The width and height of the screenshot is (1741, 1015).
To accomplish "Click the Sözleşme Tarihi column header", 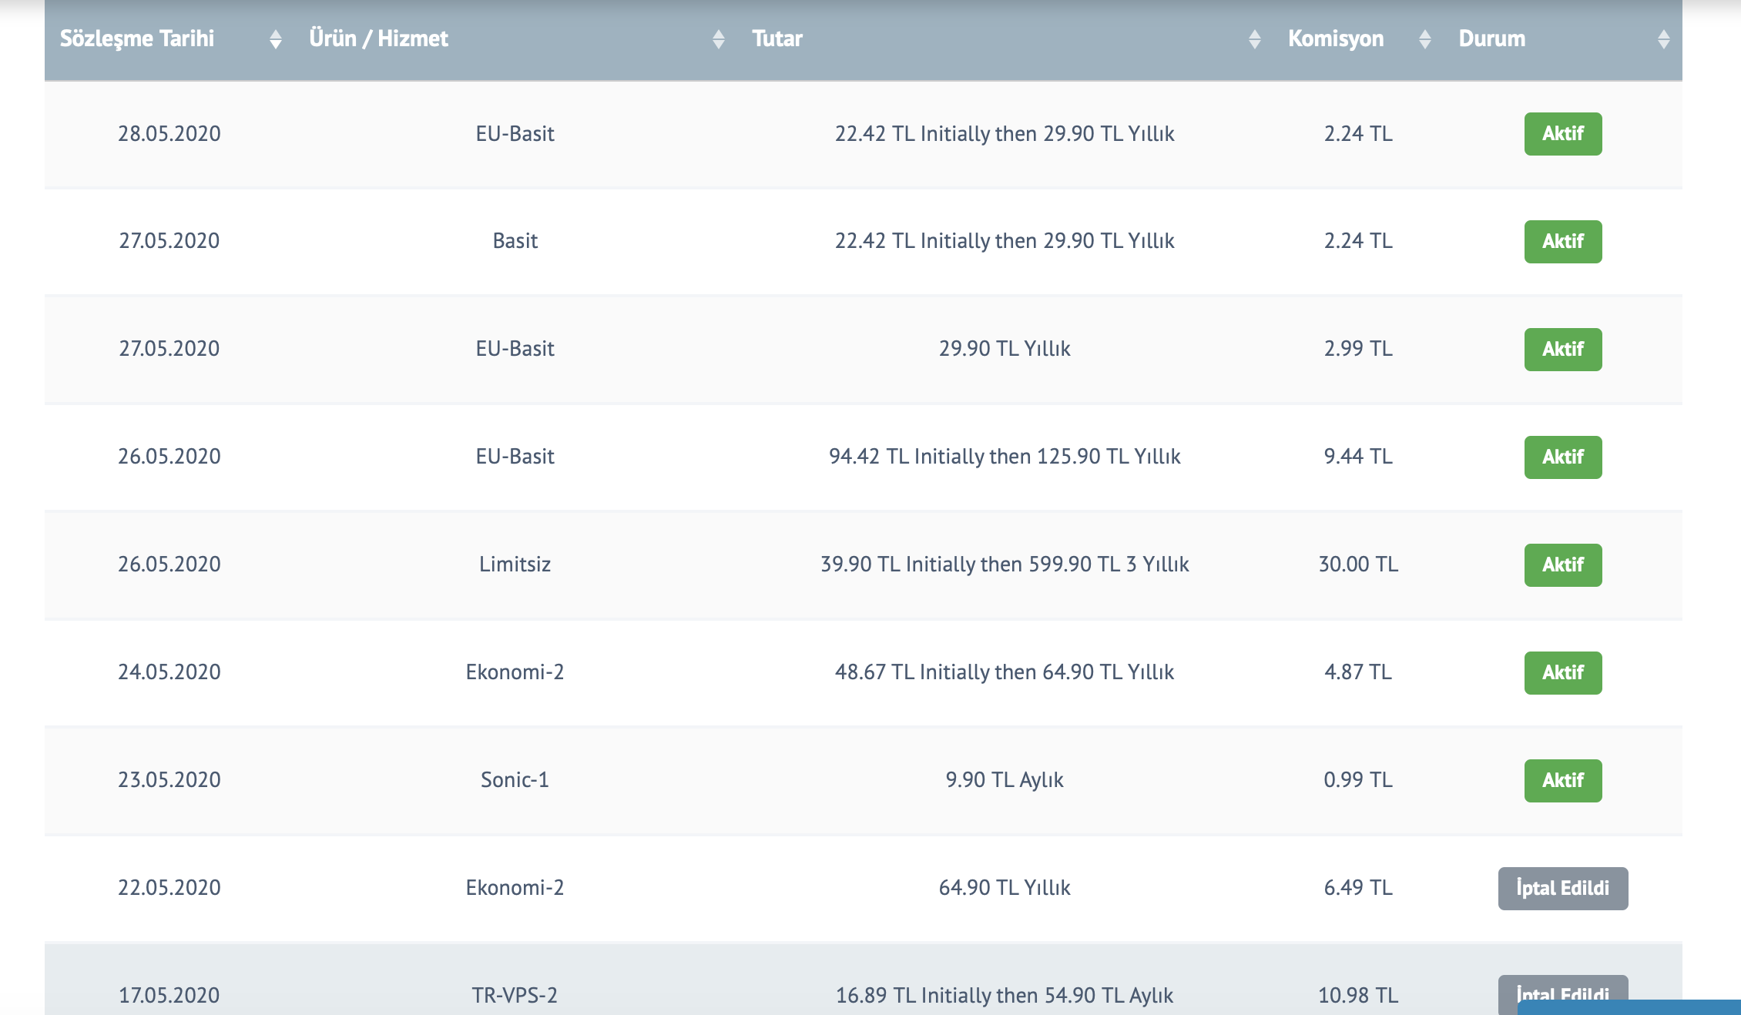I will (x=137, y=39).
